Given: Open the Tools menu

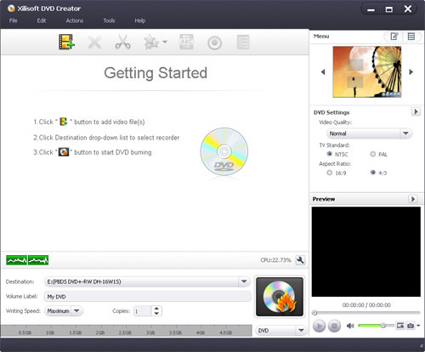Looking at the screenshot, I should (109, 20).
